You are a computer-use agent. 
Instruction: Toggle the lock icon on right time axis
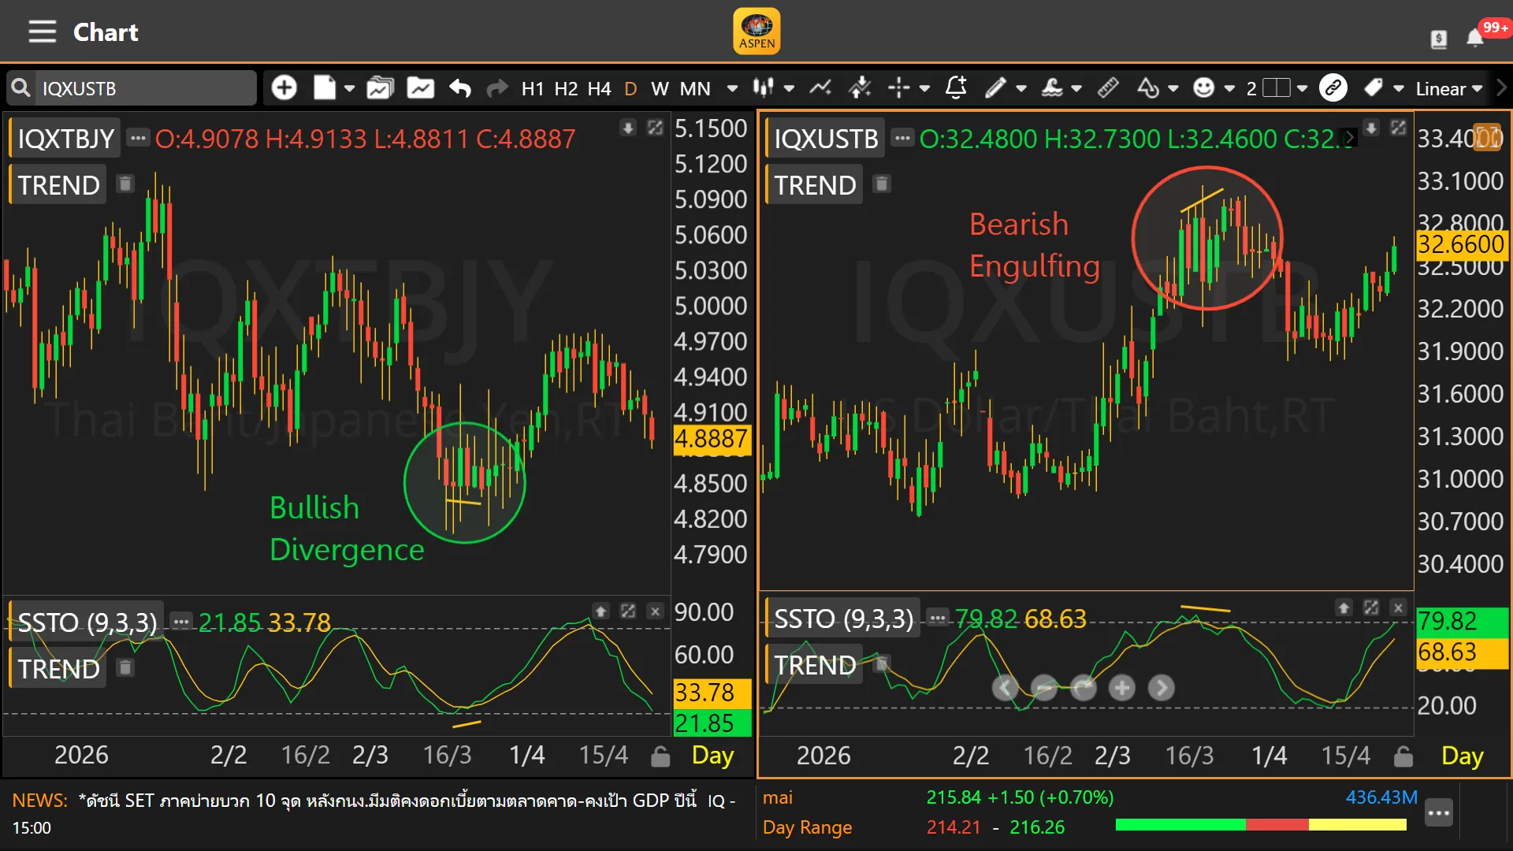(1403, 756)
